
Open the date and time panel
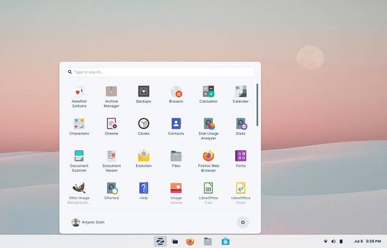coord(368,241)
